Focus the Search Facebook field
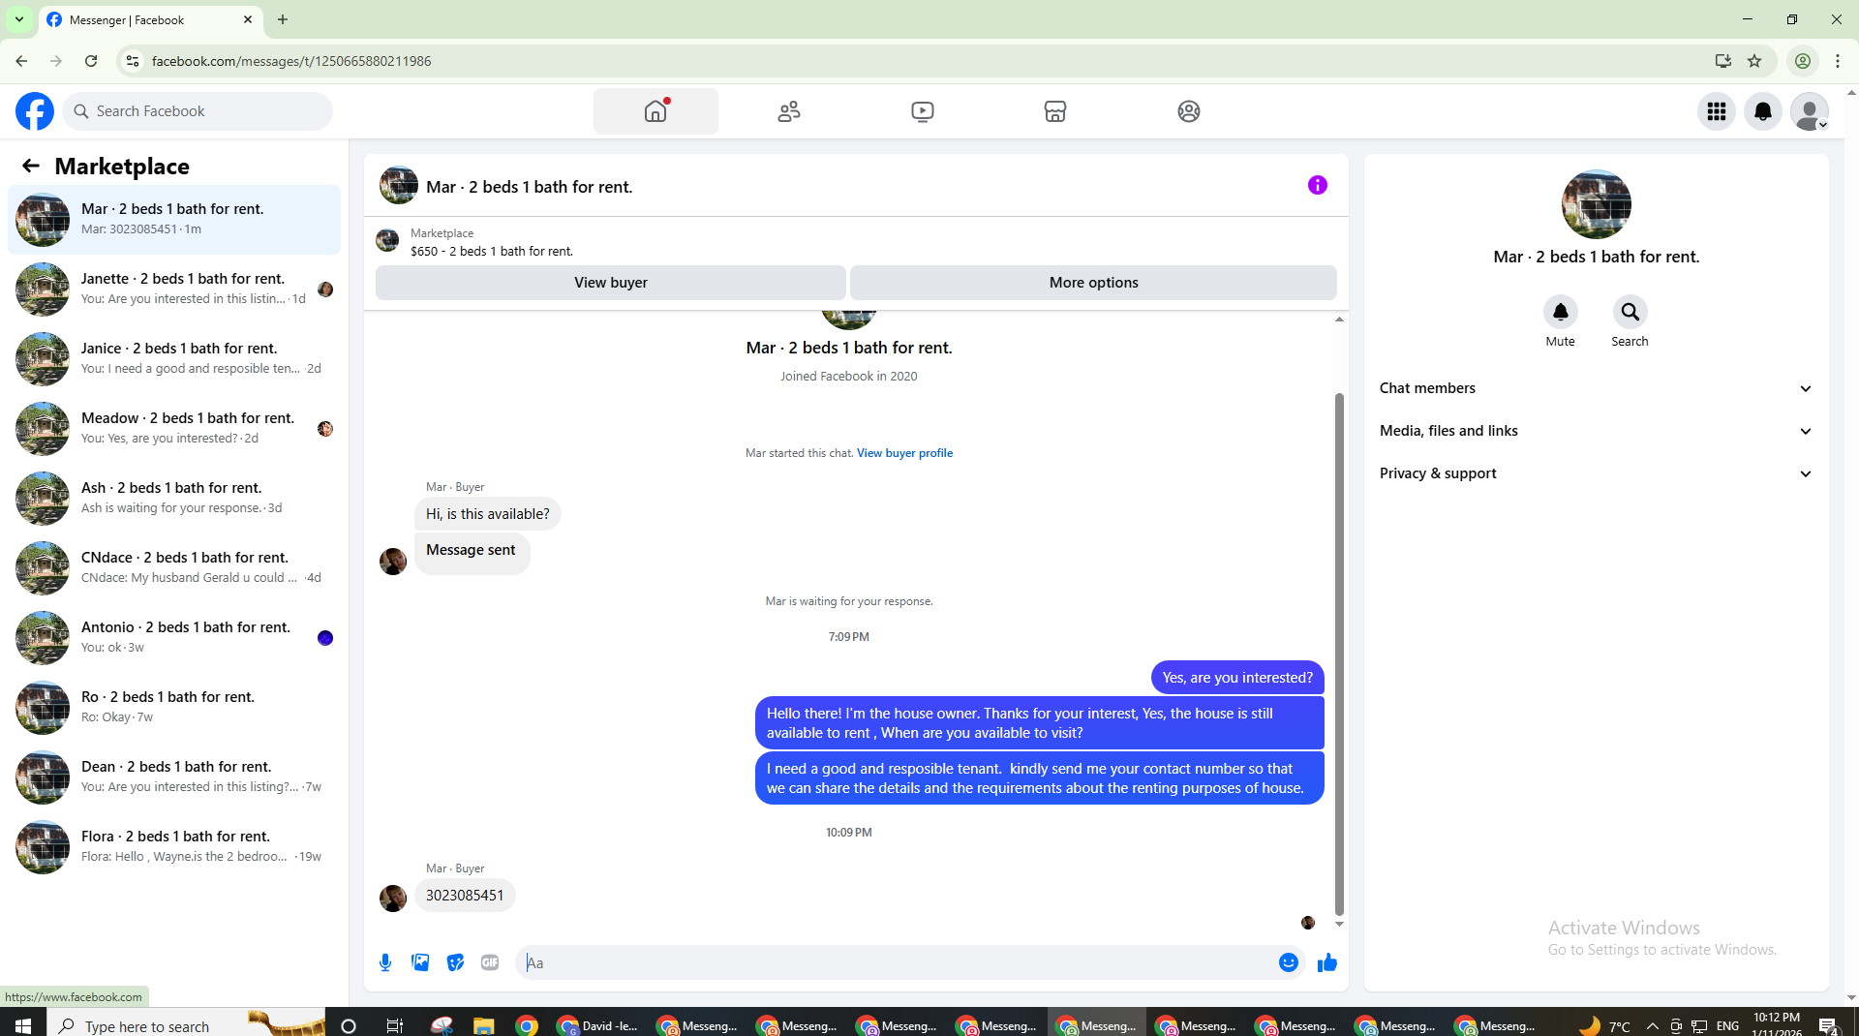This screenshot has width=1859, height=1036. 198,111
